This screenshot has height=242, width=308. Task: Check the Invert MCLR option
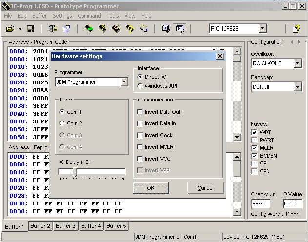(140, 147)
